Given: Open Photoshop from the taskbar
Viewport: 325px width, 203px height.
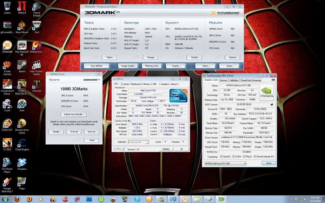Looking at the screenshot, I should tap(89, 199).
